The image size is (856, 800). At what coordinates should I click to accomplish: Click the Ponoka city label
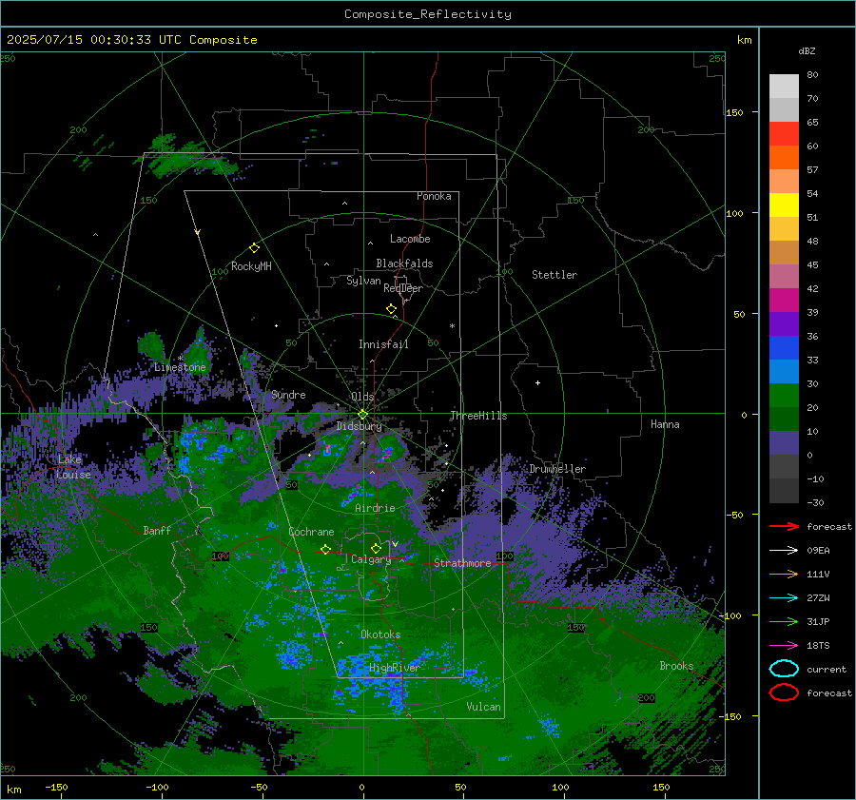coord(434,196)
